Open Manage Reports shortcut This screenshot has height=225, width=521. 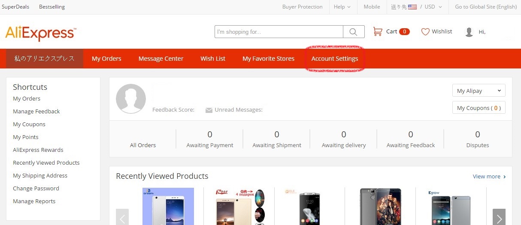[x=34, y=201]
